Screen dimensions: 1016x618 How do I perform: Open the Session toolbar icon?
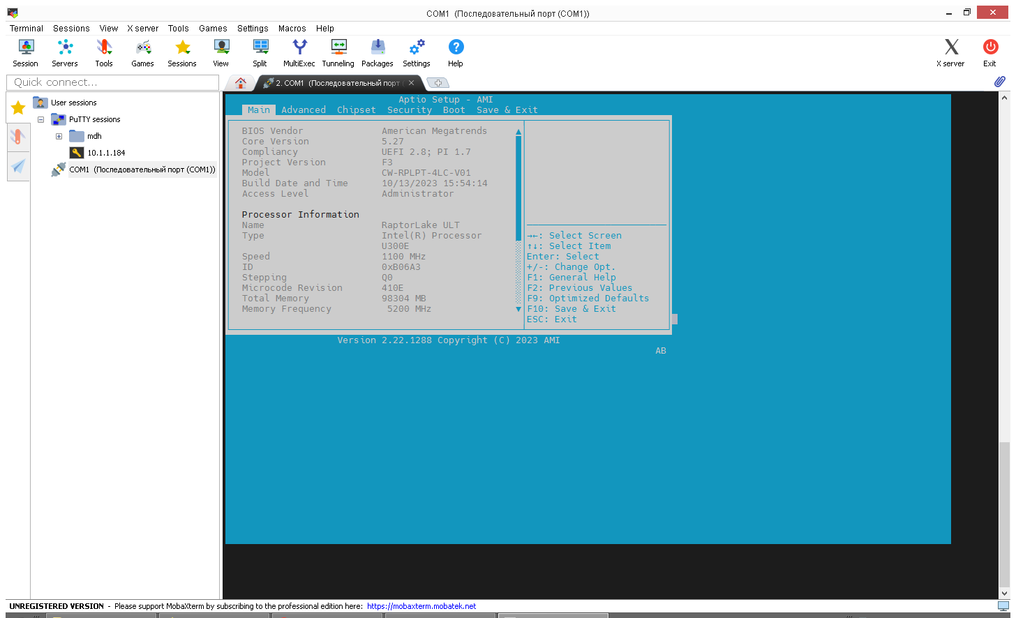pos(26,53)
